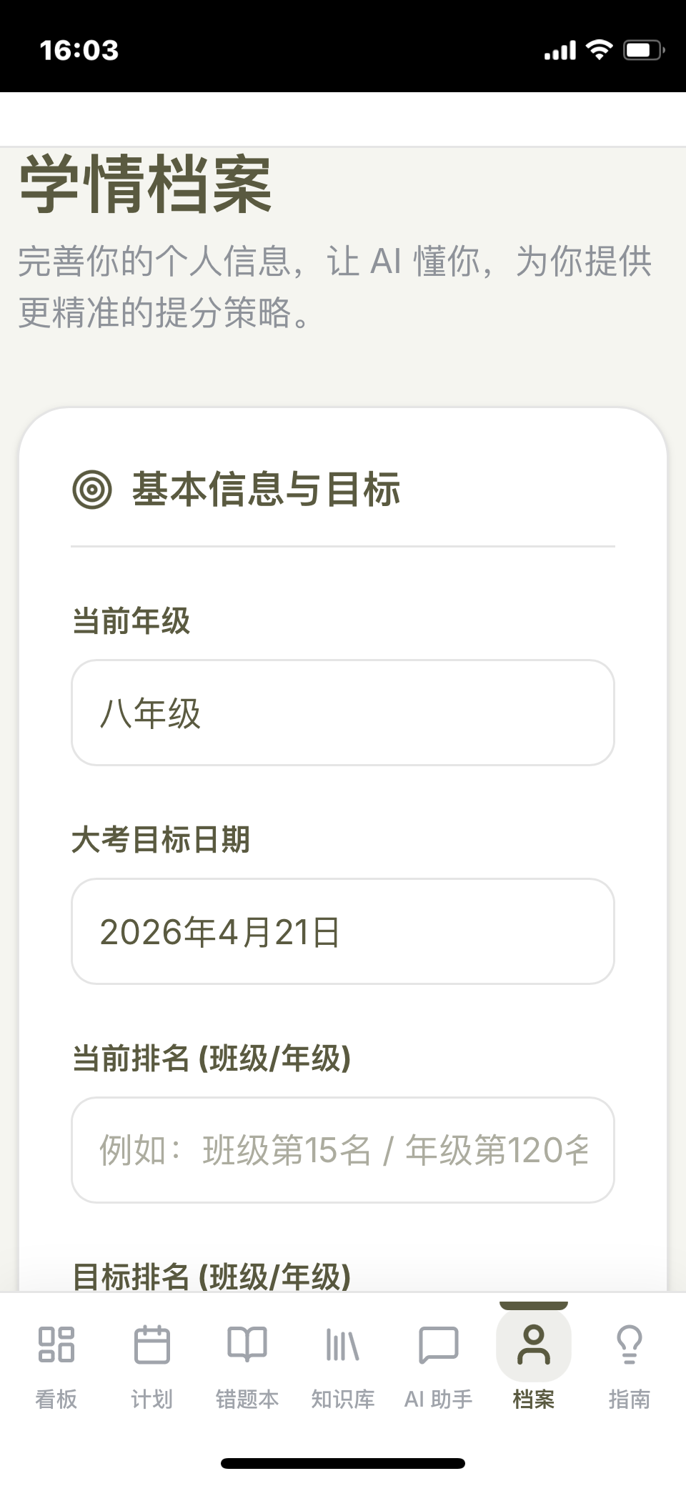This screenshot has height=1486, width=686.
Task: Open the date picker showing 2026年4月21日
Action: point(343,931)
